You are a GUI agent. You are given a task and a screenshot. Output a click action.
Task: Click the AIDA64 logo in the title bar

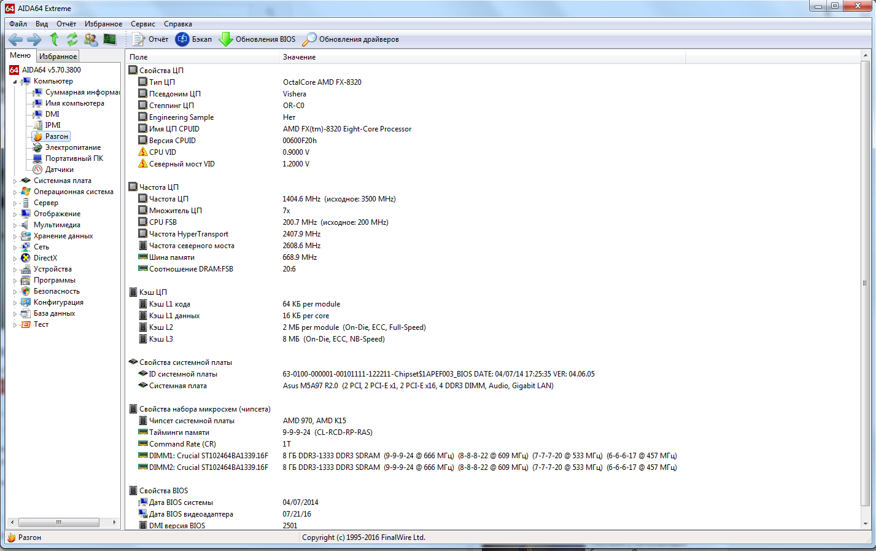coord(9,8)
